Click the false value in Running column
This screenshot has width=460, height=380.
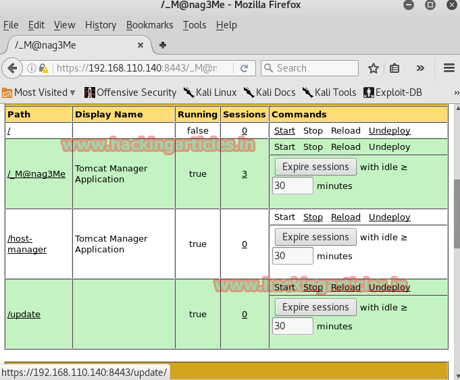pos(198,131)
